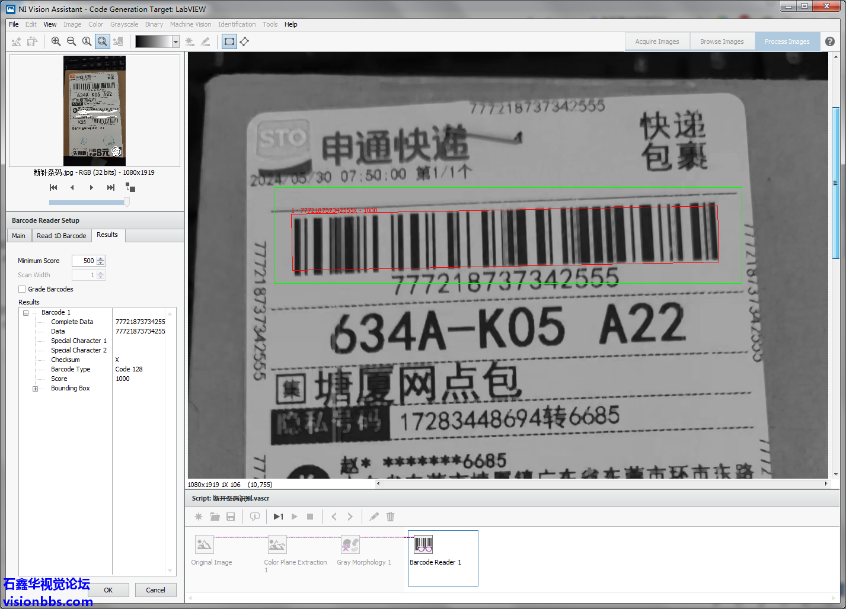Click the Run Once script button
The height and width of the screenshot is (609, 846).
[x=278, y=517]
